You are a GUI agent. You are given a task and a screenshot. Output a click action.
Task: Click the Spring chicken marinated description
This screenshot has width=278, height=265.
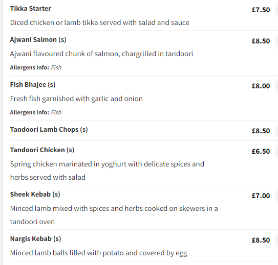pyautogui.click(x=107, y=171)
